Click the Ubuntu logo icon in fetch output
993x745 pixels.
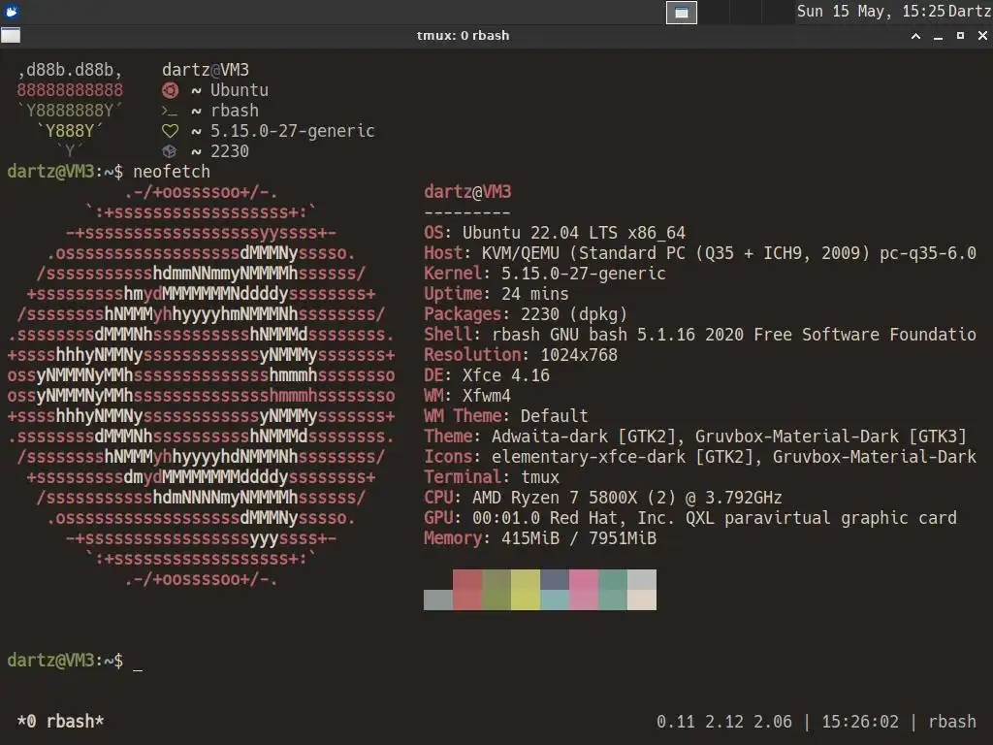[x=170, y=90]
